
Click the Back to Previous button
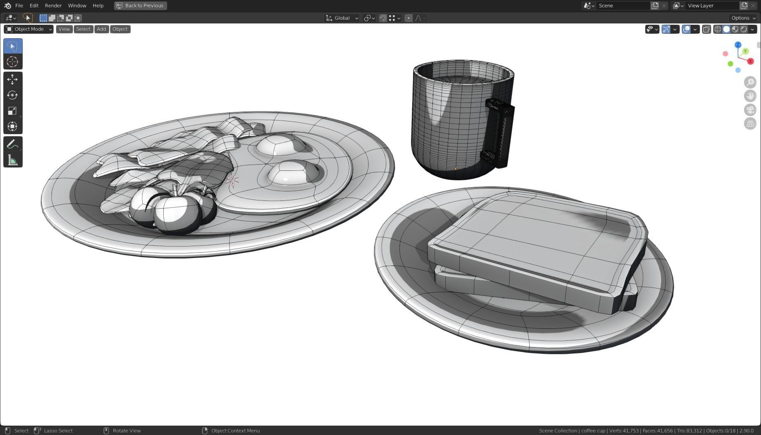coord(141,6)
